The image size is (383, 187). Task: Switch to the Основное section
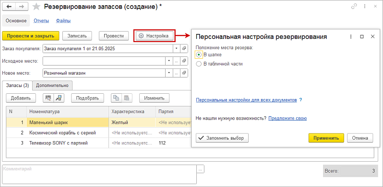16,21
